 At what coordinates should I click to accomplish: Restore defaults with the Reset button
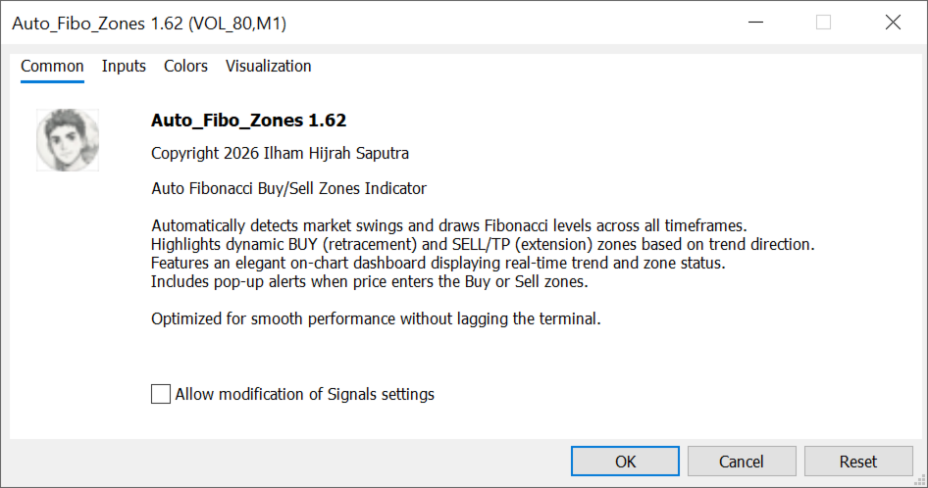click(858, 462)
